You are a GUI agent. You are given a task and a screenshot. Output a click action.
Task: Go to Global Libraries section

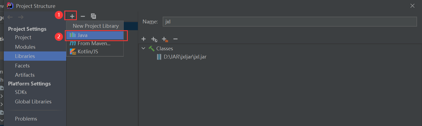[x=33, y=102]
